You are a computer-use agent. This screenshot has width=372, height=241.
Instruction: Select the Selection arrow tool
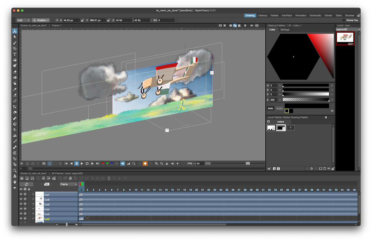pyautogui.click(x=15, y=37)
